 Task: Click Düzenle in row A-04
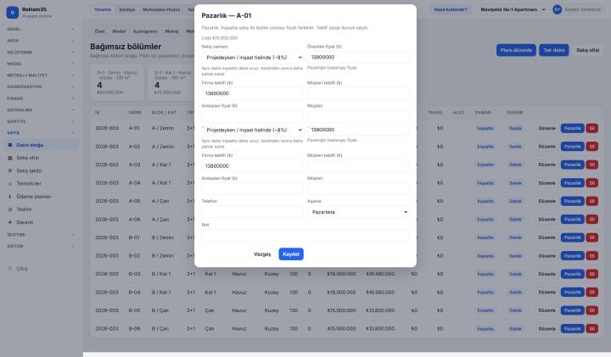tap(547, 183)
